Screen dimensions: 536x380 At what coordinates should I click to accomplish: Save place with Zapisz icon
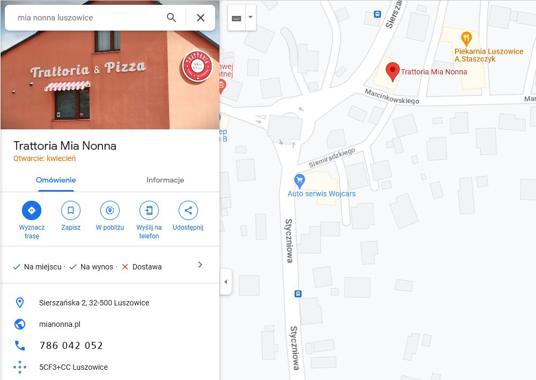click(71, 210)
